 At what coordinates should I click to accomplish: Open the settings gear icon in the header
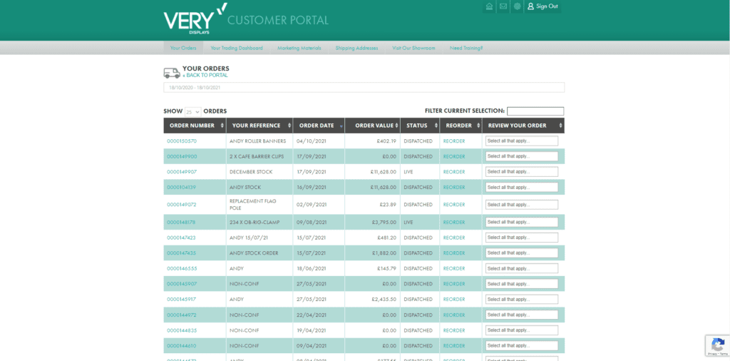coord(517,6)
